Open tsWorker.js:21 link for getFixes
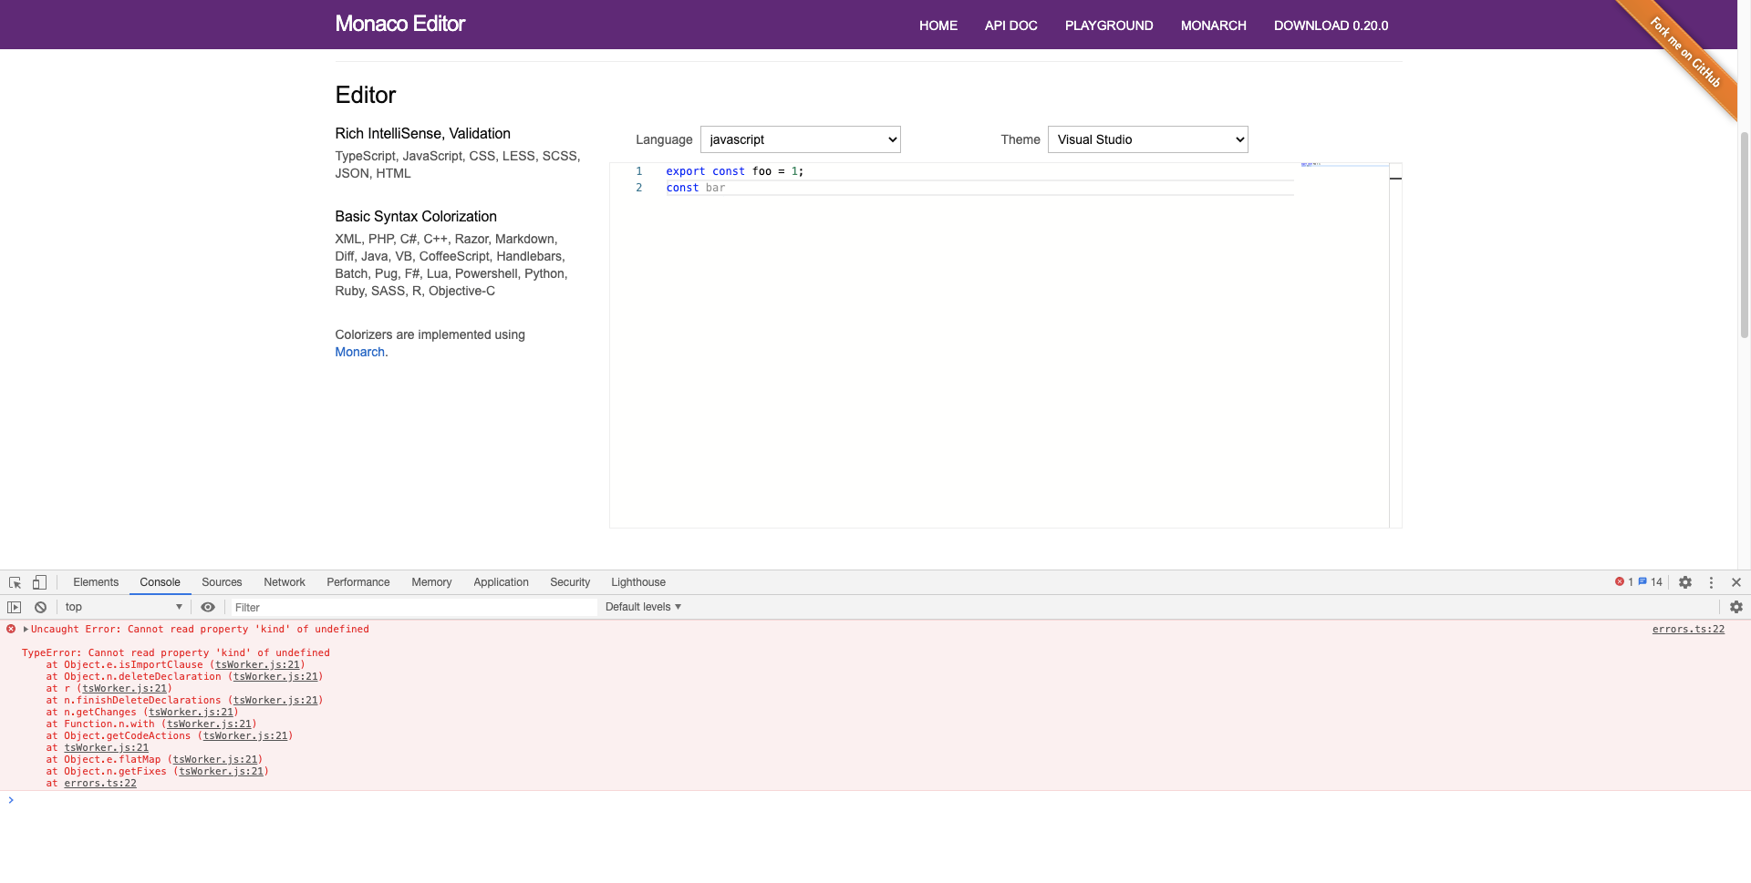Viewport: 1751px width, 883px height. (x=222, y=771)
